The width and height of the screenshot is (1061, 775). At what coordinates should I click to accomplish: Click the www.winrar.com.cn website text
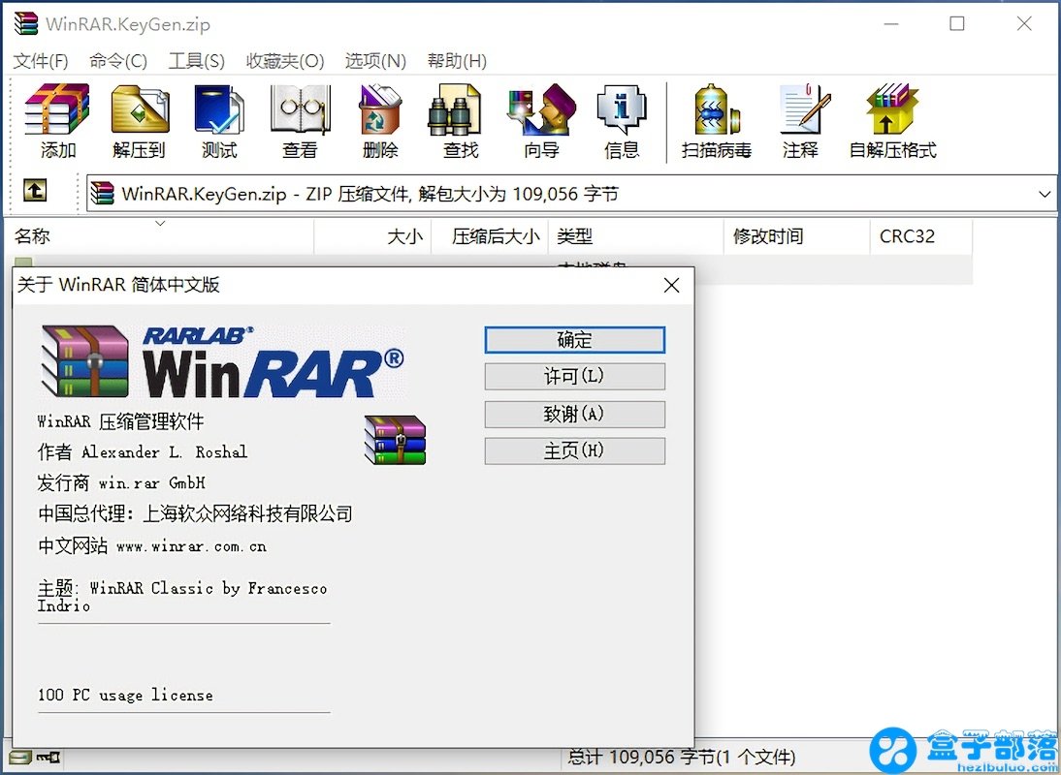click(x=191, y=546)
